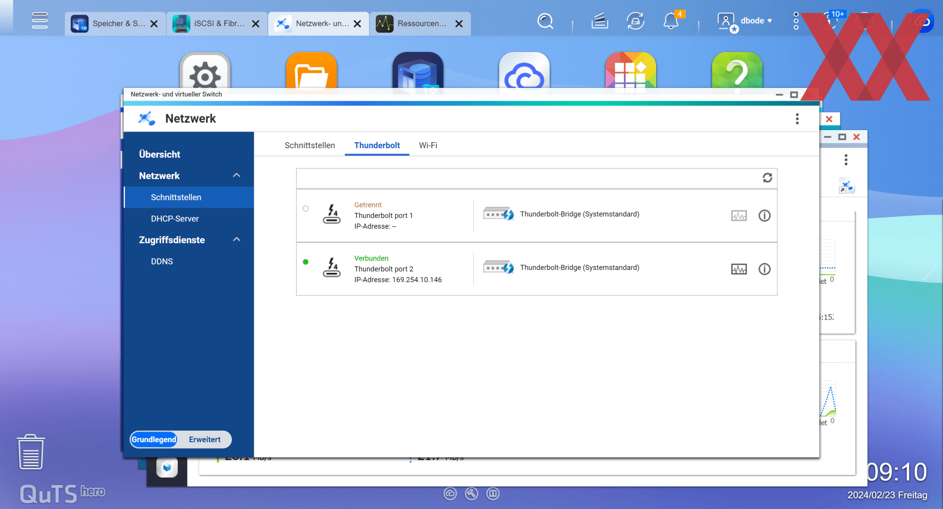943x509 pixels.
Task: Click the Thunderbolt-Bridge icon of port 1
Action: 499,214
